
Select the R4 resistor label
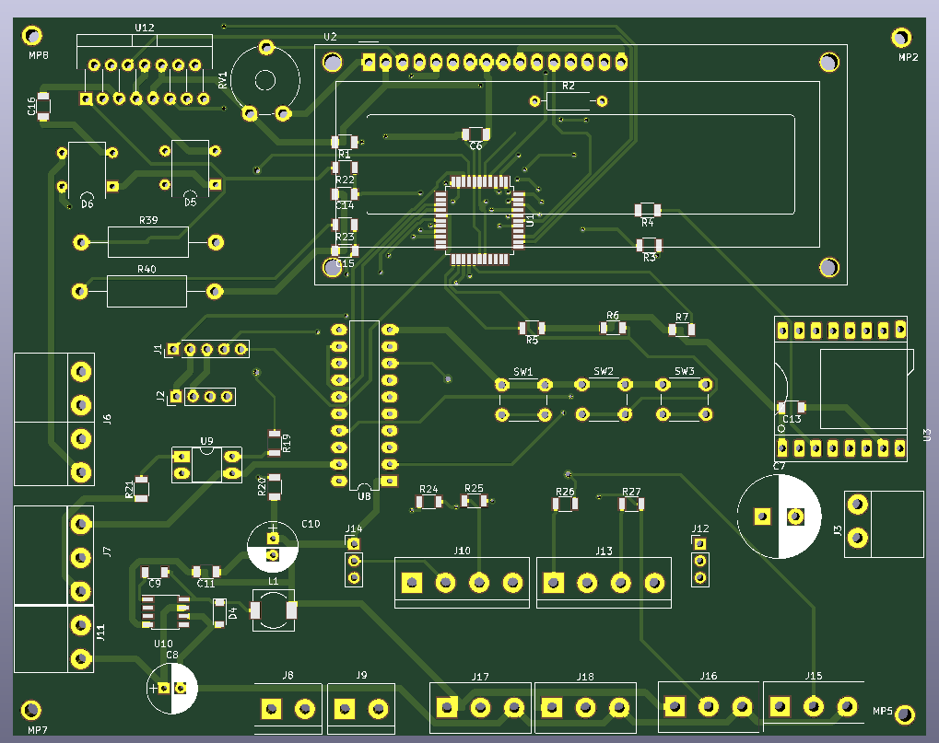pos(648,223)
